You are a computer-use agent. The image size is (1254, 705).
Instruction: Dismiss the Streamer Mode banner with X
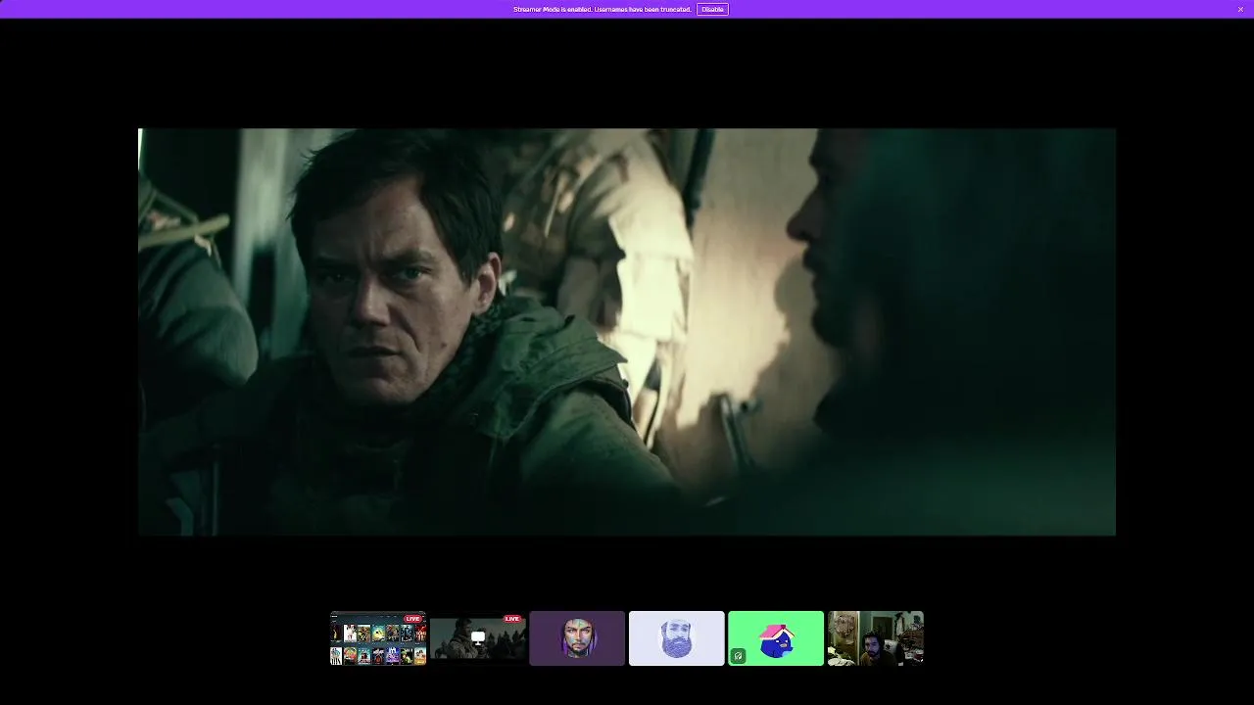pyautogui.click(x=1240, y=9)
